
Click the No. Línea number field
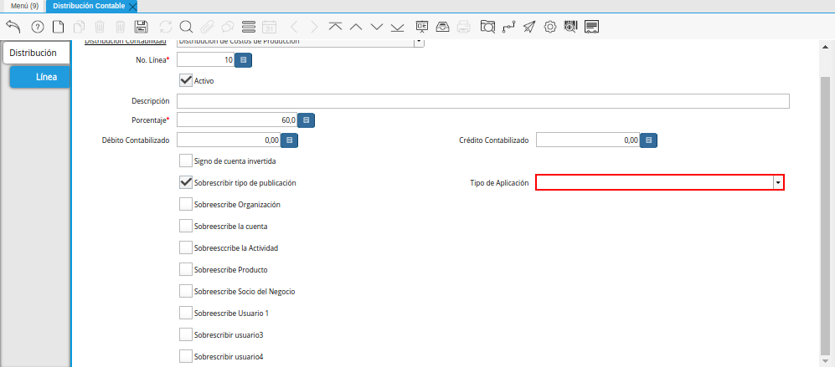pyautogui.click(x=206, y=60)
